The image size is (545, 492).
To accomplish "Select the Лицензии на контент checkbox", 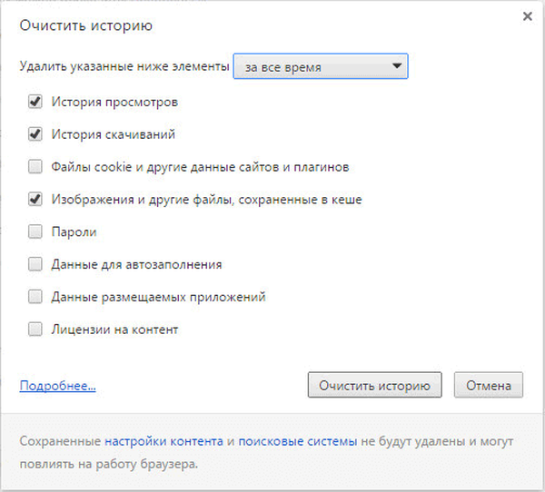I will [x=35, y=330].
